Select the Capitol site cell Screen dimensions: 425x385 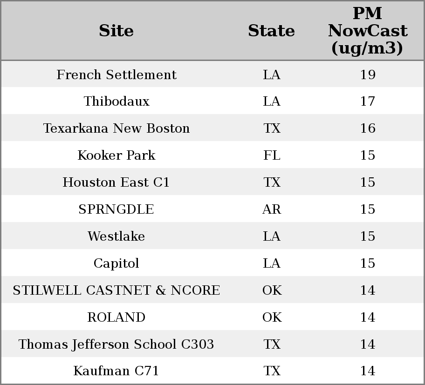click(117, 263)
